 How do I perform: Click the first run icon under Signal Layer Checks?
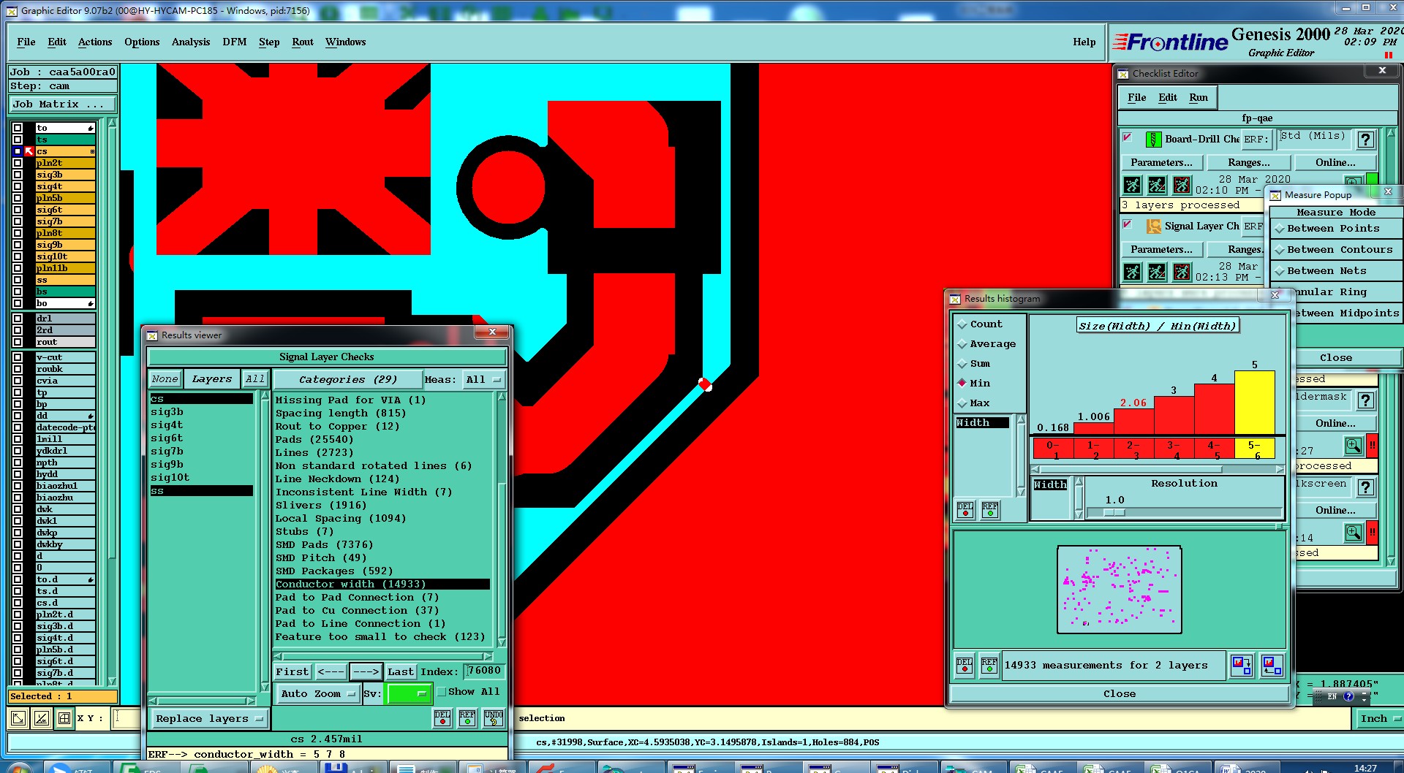tap(1132, 272)
